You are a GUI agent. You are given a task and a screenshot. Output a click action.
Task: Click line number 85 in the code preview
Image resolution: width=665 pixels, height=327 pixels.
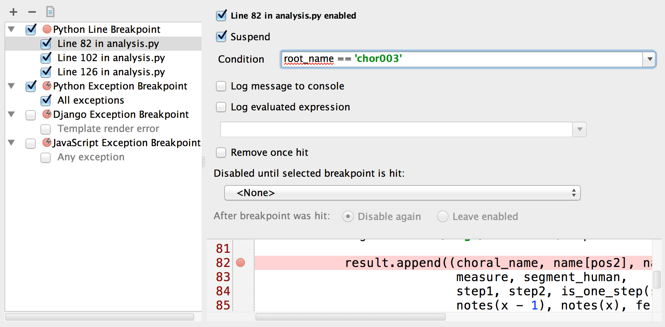[223, 305]
